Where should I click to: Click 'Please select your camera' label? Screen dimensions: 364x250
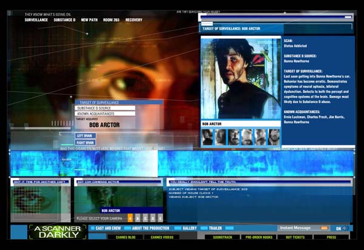tap(99, 218)
